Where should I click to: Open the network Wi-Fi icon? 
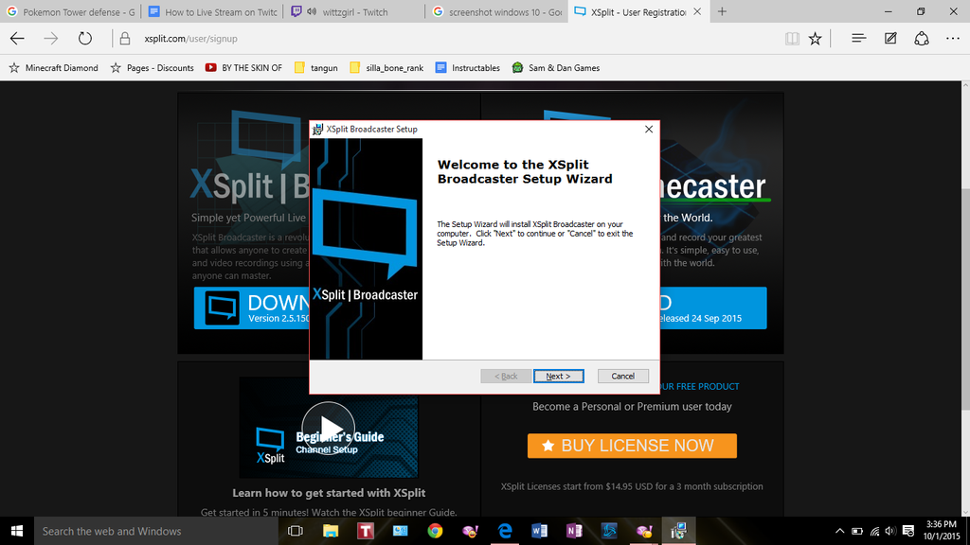[x=874, y=531]
